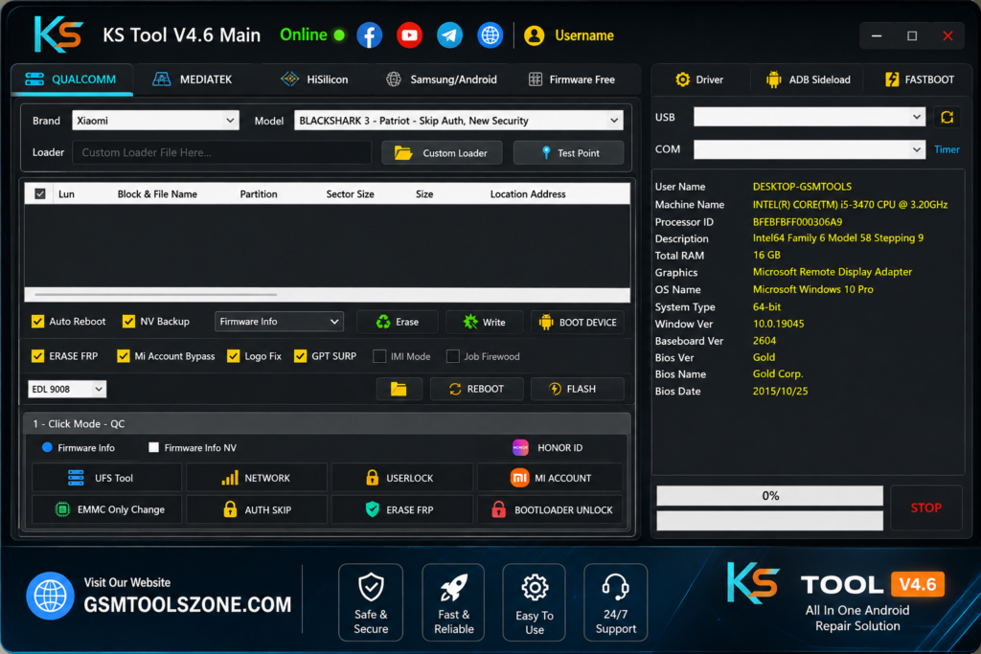Click the red STOP button

pyautogui.click(x=926, y=507)
